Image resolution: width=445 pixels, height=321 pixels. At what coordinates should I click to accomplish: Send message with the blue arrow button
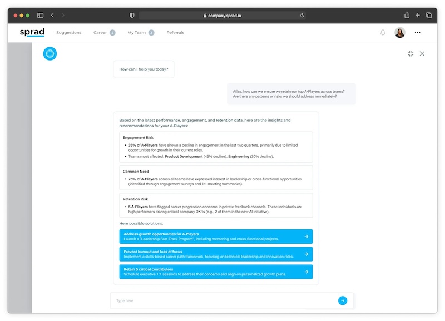point(343,300)
